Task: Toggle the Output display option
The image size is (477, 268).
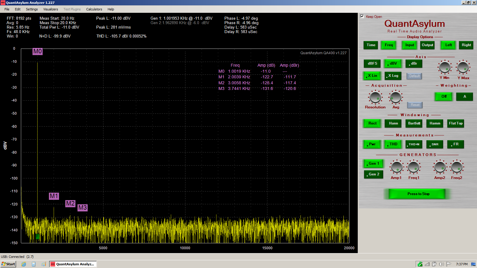Action: (x=428, y=45)
